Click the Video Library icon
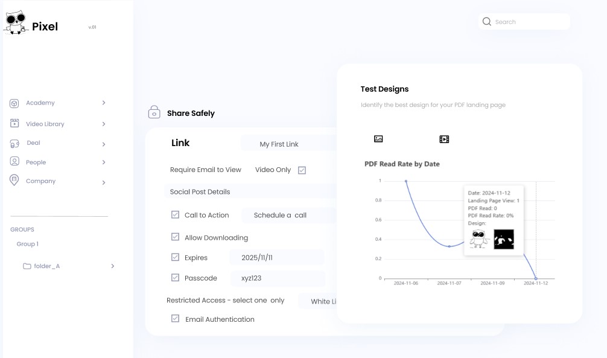The width and height of the screenshot is (607, 358). click(14, 124)
